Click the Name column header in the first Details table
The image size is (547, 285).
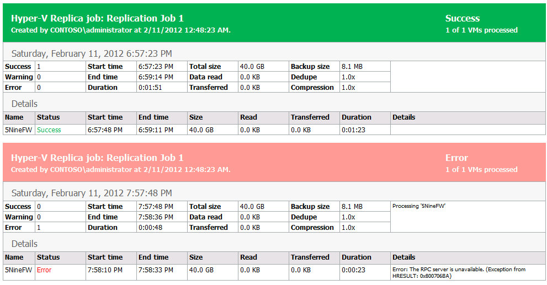[x=14, y=117]
